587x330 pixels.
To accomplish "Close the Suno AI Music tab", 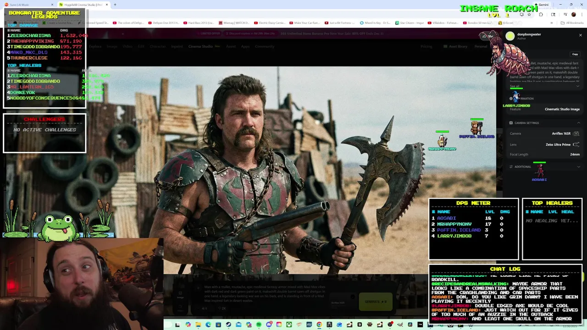I will click(x=51, y=5).
